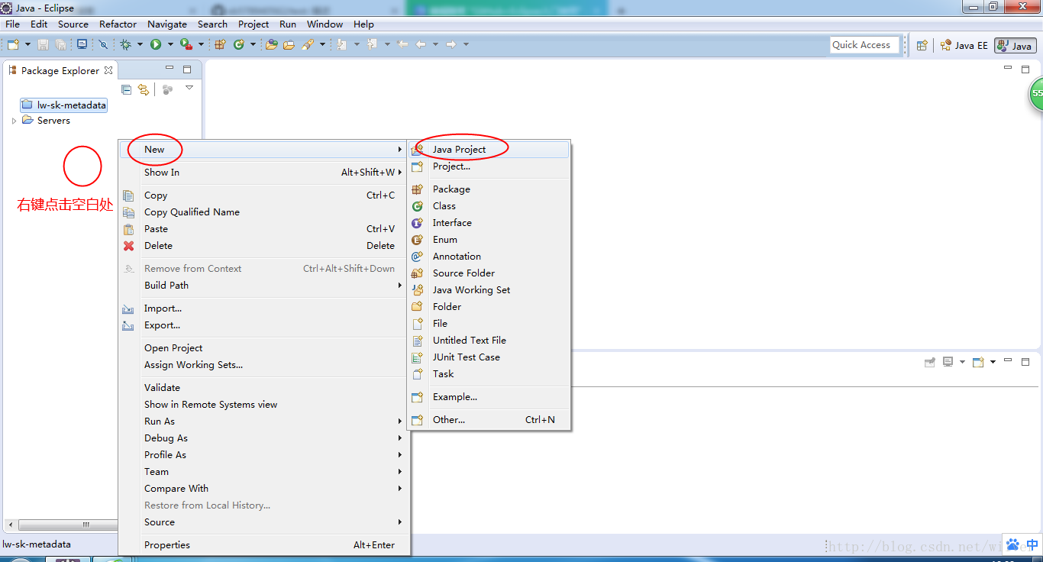This screenshot has height=562, width=1043.
Task: Click the Package Explorer horizontal scrollbar
Action: point(67,525)
